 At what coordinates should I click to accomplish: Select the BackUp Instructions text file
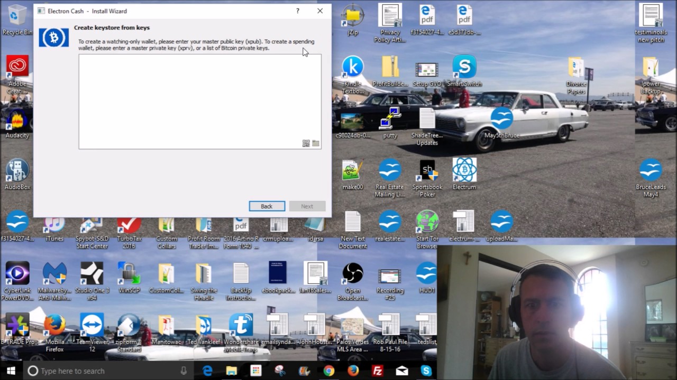pos(241,281)
